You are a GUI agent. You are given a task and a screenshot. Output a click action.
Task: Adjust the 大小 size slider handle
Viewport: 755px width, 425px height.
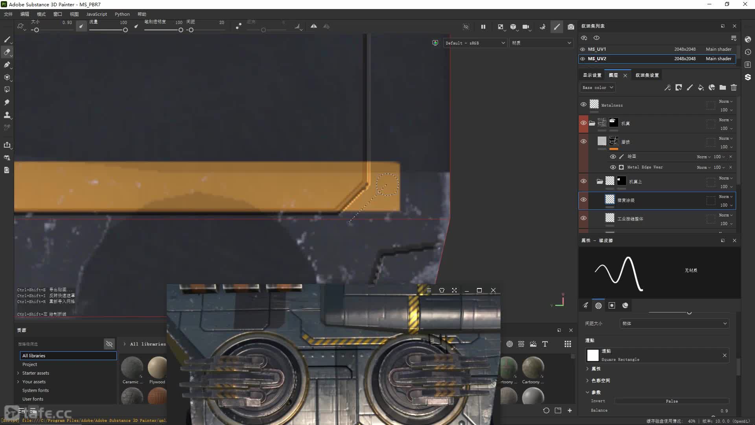point(37,30)
